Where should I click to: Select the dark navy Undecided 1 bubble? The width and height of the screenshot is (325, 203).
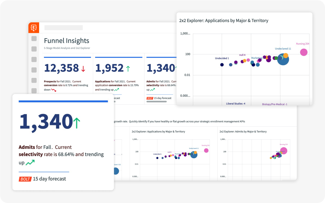pos(222,65)
